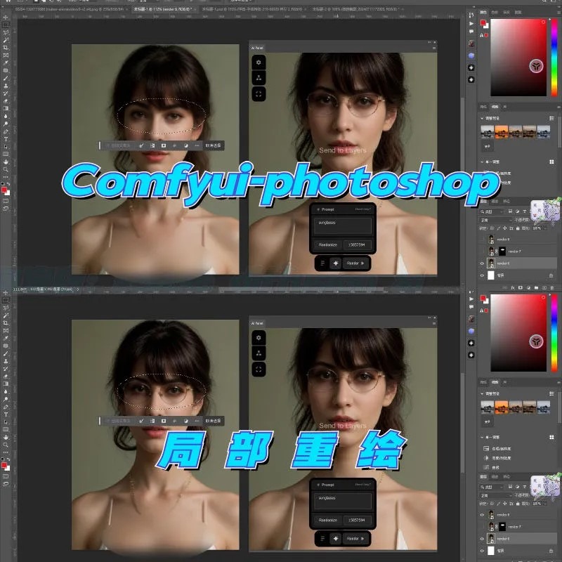
Task: Click the Render button in AI Panel
Action: click(x=353, y=263)
